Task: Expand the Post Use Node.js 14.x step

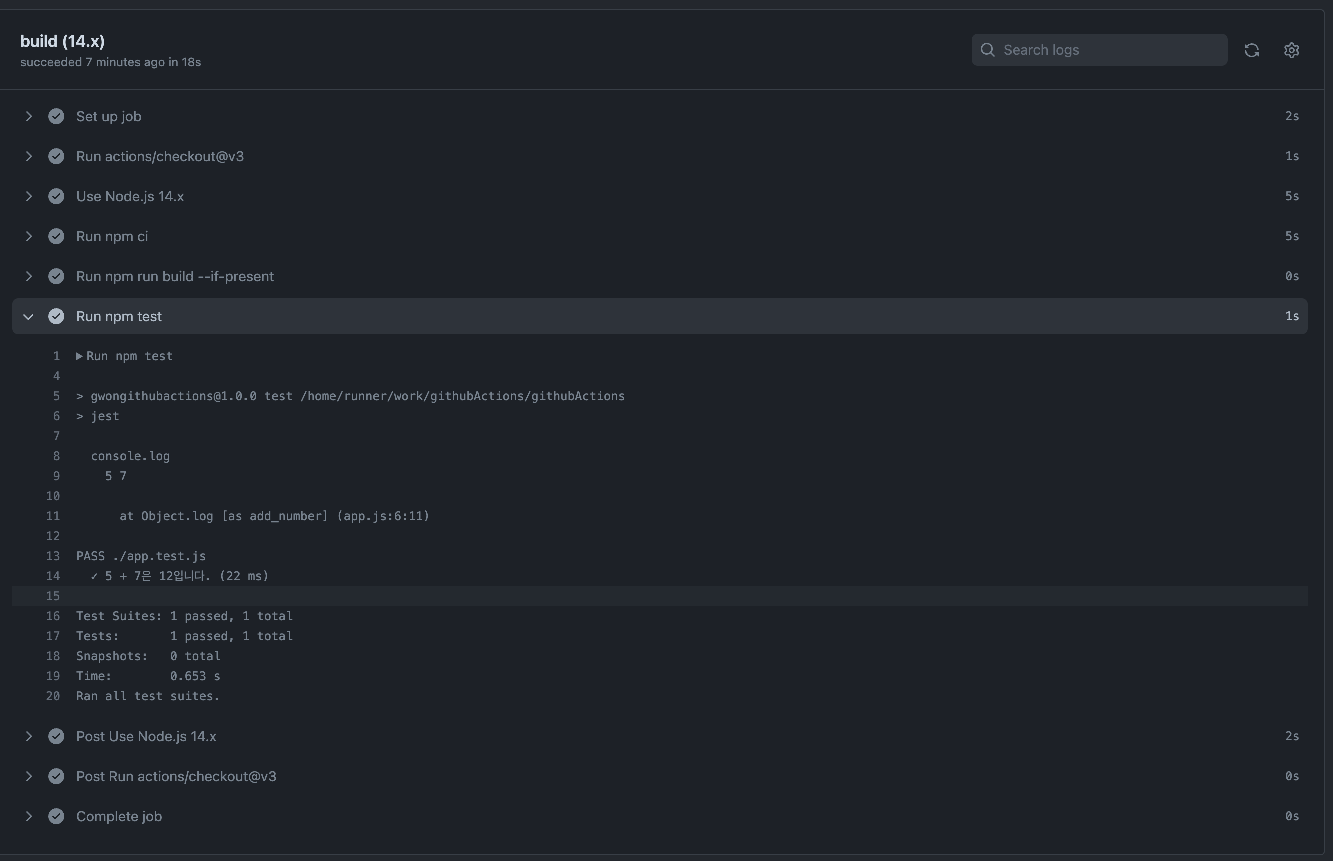Action: click(x=29, y=737)
